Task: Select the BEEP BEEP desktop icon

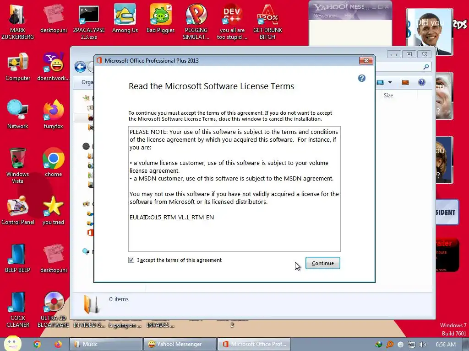Action: (18, 259)
